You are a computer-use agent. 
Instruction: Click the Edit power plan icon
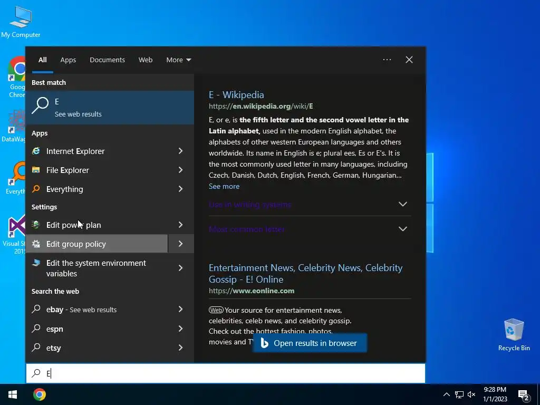pos(36,225)
